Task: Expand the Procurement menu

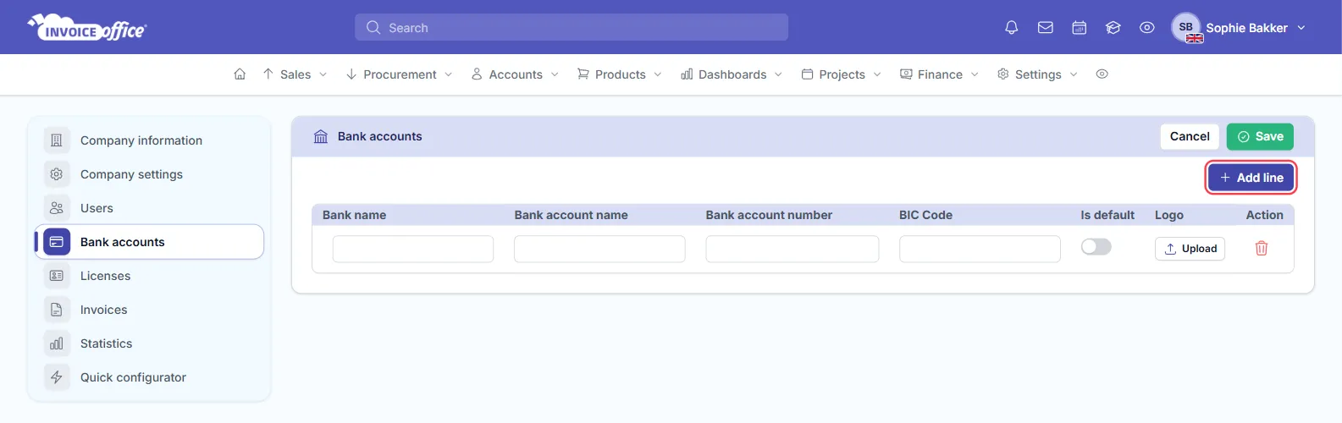Action: (400, 74)
